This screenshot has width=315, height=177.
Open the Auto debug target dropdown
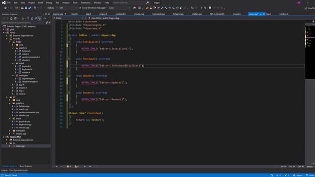pyautogui.click(x=120, y=8)
